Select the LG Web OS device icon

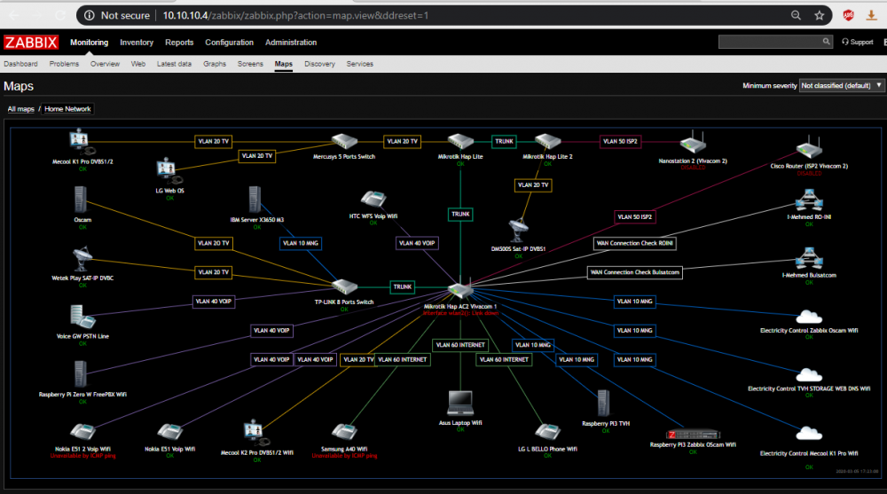pyautogui.click(x=169, y=171)
